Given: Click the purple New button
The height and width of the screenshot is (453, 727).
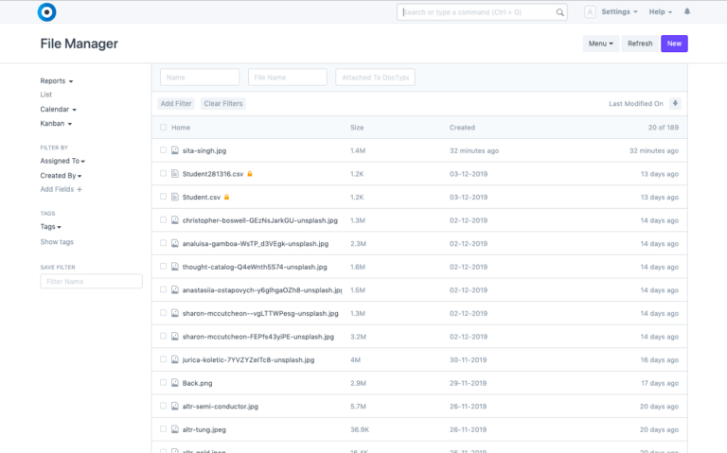Looking at the screenshot, I should click(674, 44).
